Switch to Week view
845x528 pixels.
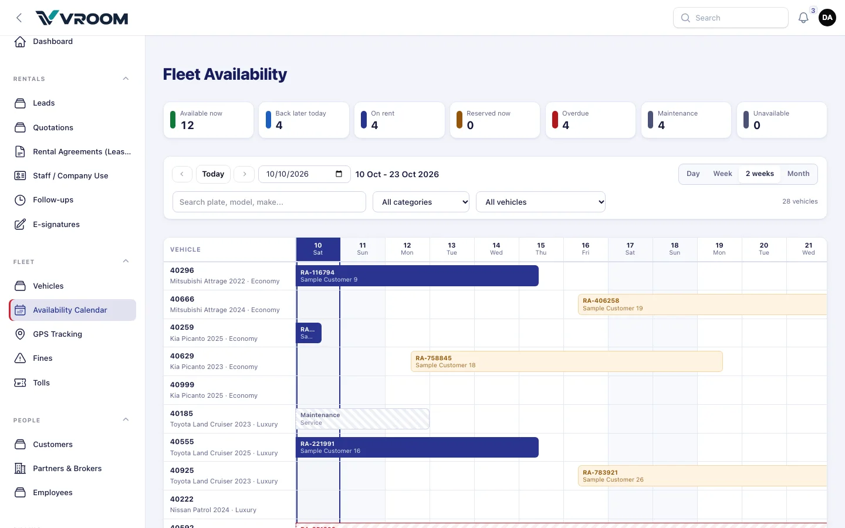tap(722, 174)
